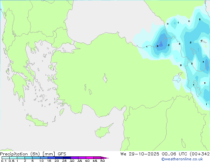Click the 'Precipitation (6h) [mm] GFS' title
The image size is (210, 162).
33,154
